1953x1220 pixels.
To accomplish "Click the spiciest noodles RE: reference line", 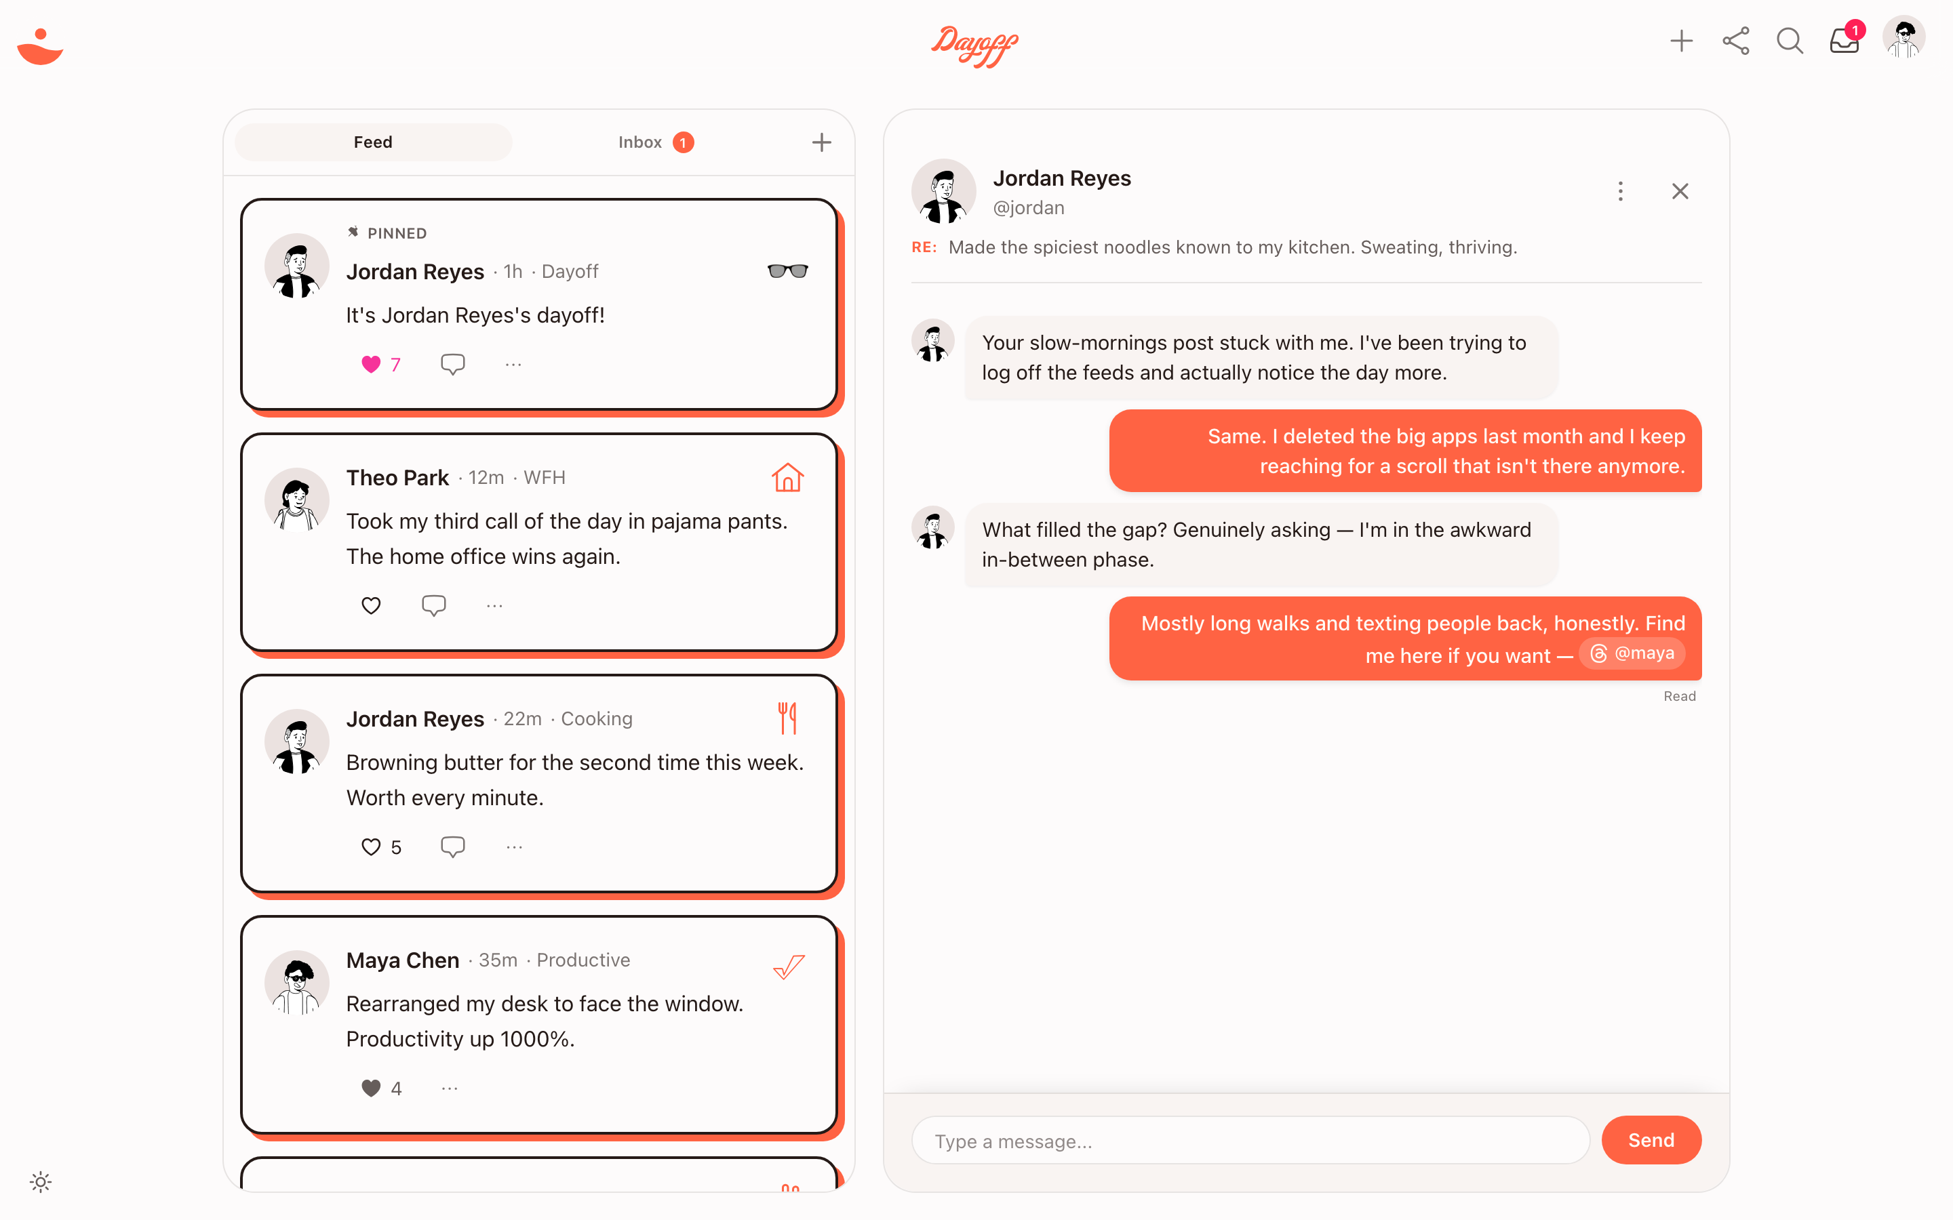I will [1214, 247].
